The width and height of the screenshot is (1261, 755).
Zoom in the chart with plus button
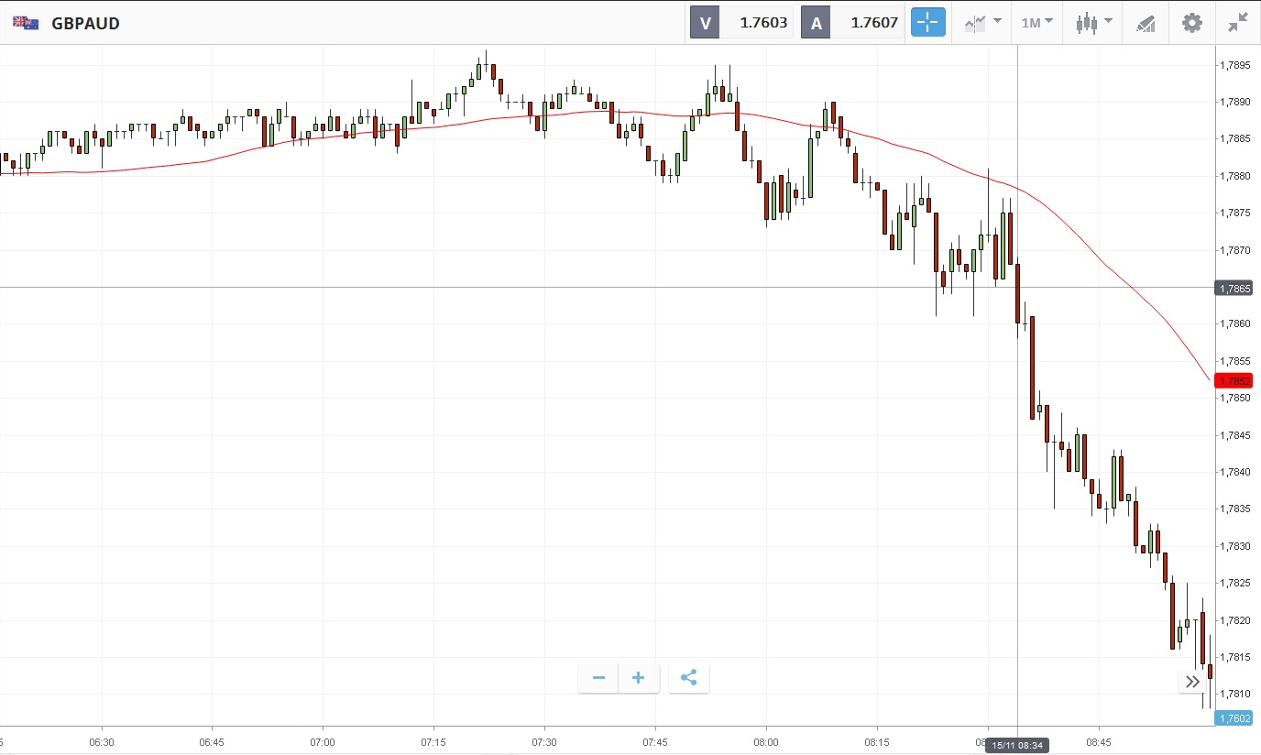coord(639,678)
